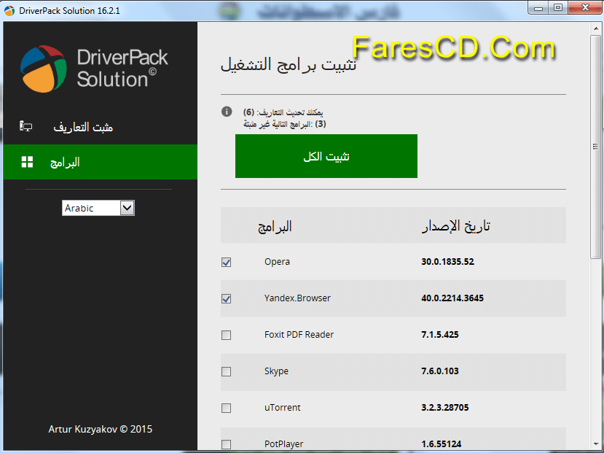This screenshot has width=604, height=453.
Task: Check the Foxit PDF Reader checkbox
Action: (226, 335)
